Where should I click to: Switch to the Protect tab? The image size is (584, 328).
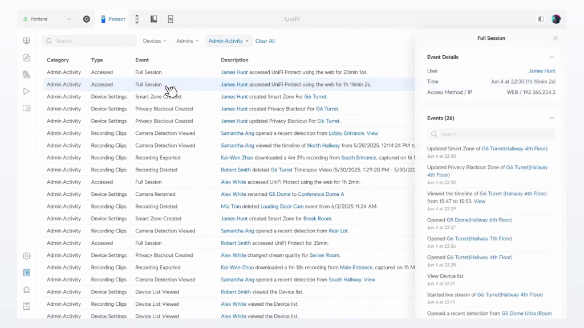click(113, 19)
